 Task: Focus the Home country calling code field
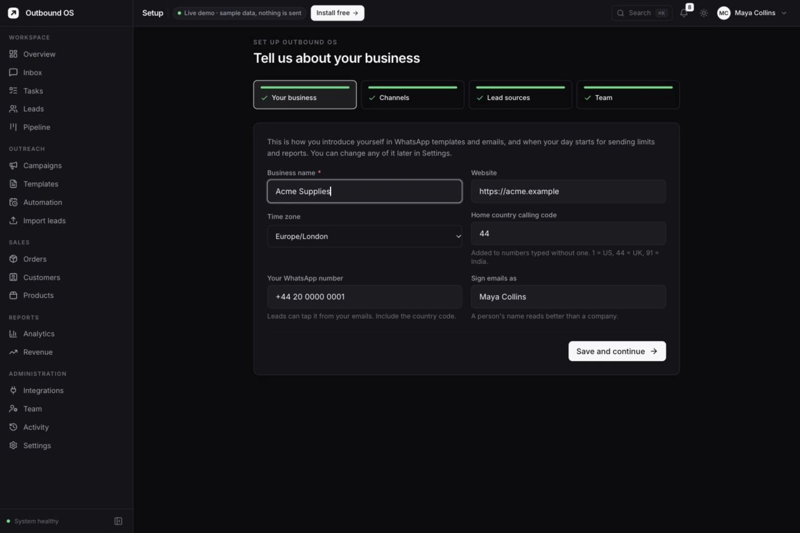(568, 233)
